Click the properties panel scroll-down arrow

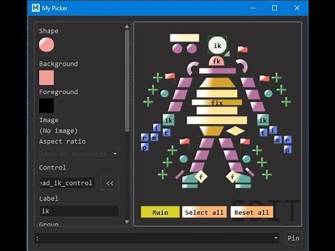pos(127,222)
